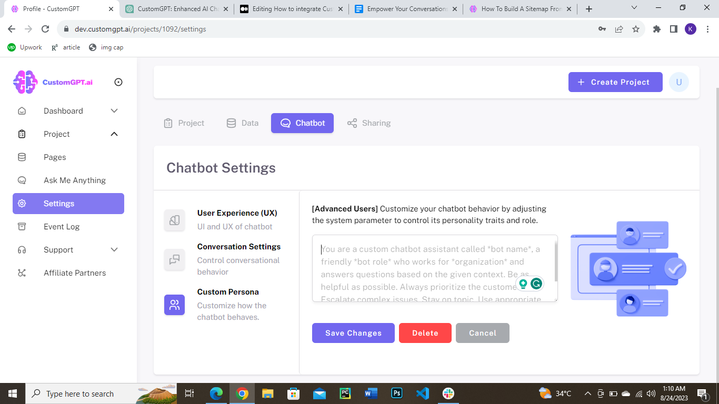Switch to the Sharing tab

click(x=368, y=123)
